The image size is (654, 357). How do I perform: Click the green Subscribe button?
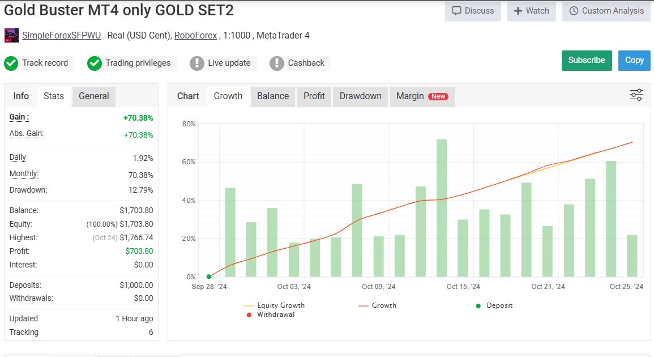[x=587, y=60]
